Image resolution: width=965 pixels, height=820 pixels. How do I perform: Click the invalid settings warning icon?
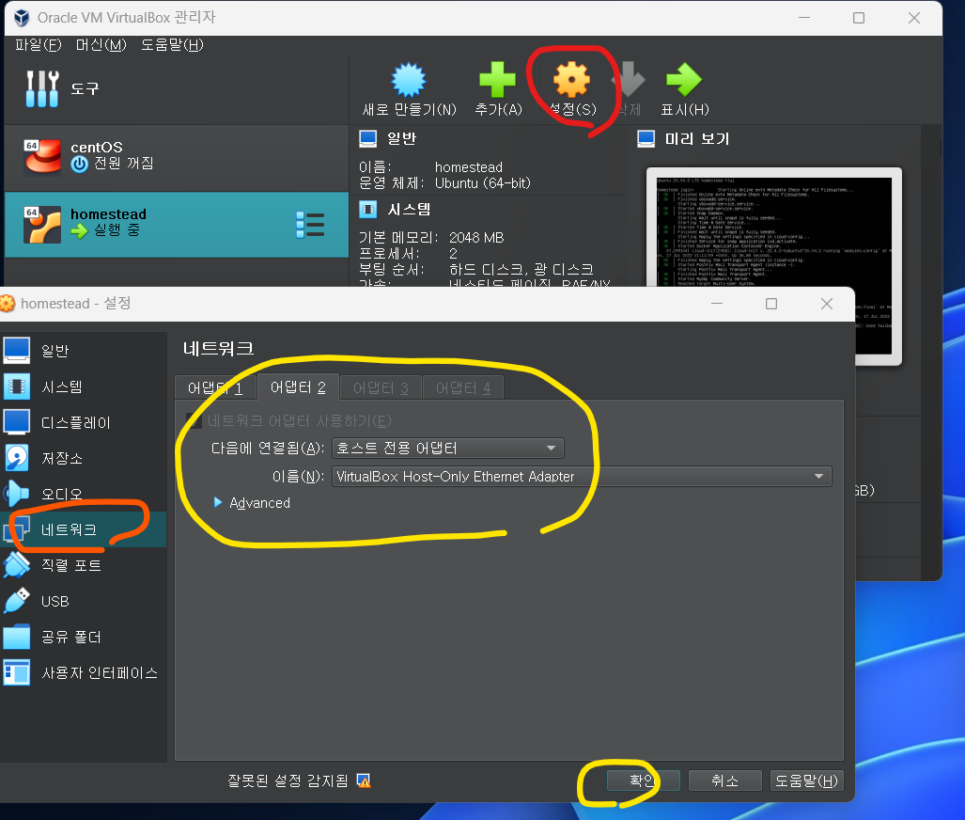[364, 781]
